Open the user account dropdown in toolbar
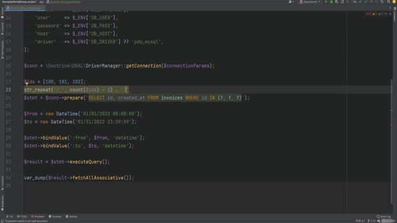397x223 pixels. coord(291,2)
